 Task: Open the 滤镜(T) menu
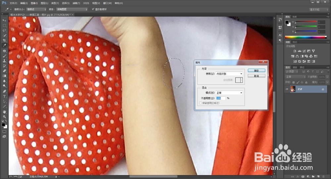click(x=76, y=3)
